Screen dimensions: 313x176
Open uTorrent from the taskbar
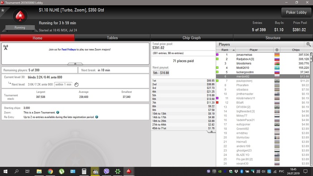click(x=62, y=172)
